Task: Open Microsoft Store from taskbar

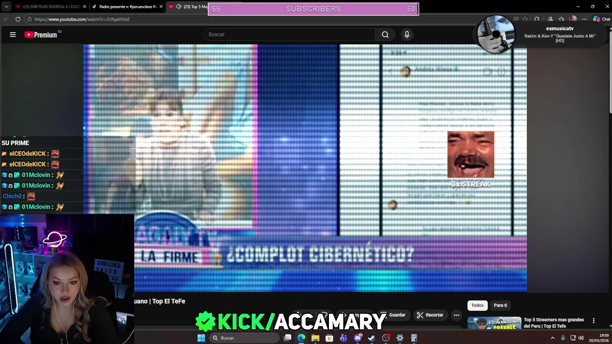Action: [x=329, y=338]
